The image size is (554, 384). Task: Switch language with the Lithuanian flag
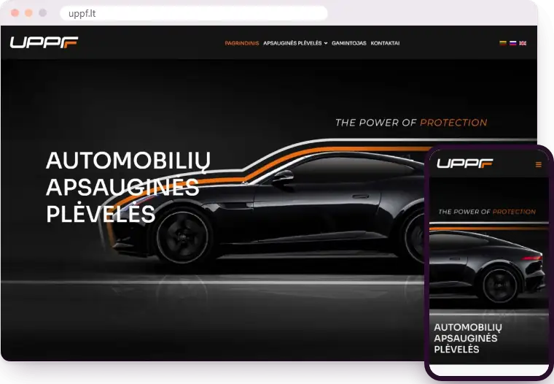coord(503,43)
